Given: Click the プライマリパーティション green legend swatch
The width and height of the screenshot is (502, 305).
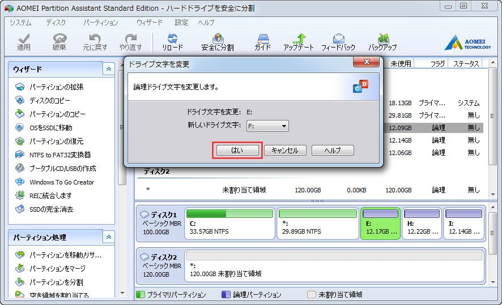Looking at the screenshot, I should (140, 294).
